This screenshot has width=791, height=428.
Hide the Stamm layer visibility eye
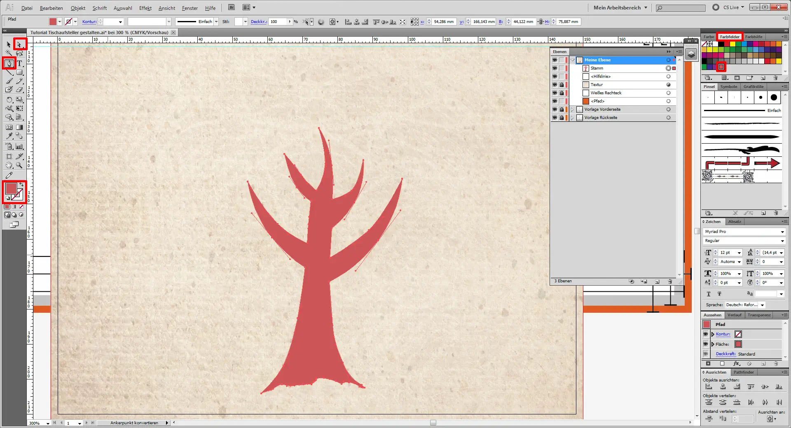555,68
